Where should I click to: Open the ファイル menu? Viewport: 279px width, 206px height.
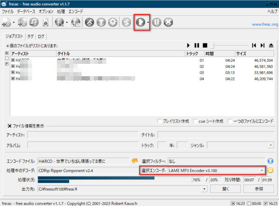click(8, 12)
